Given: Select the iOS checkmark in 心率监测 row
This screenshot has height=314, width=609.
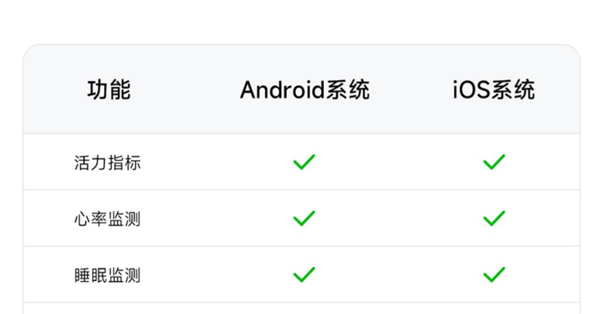Looking at the screenshot, I should [494, 218].
